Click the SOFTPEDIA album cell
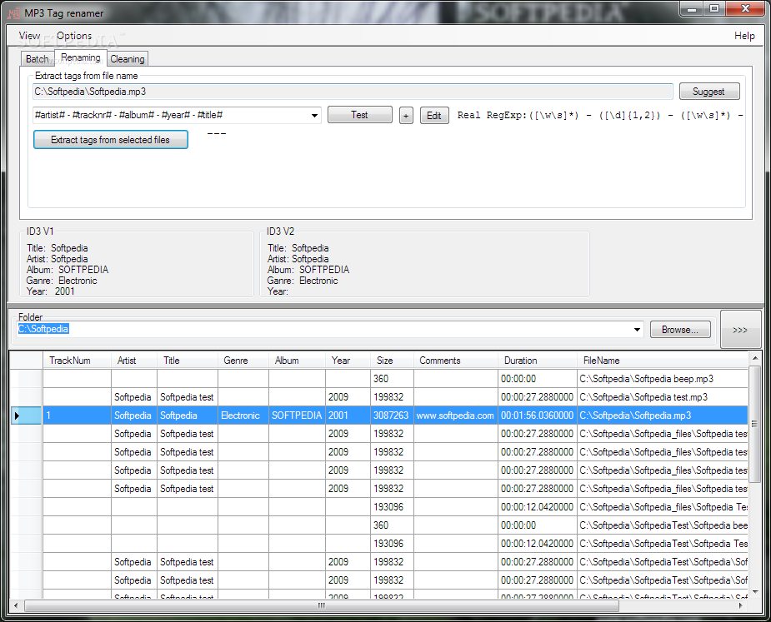The image size is (771, 622). (x=297, y=415)
